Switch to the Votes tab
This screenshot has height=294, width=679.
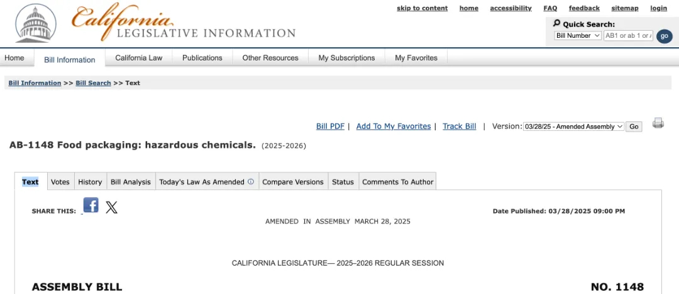(x=60, y=182)
